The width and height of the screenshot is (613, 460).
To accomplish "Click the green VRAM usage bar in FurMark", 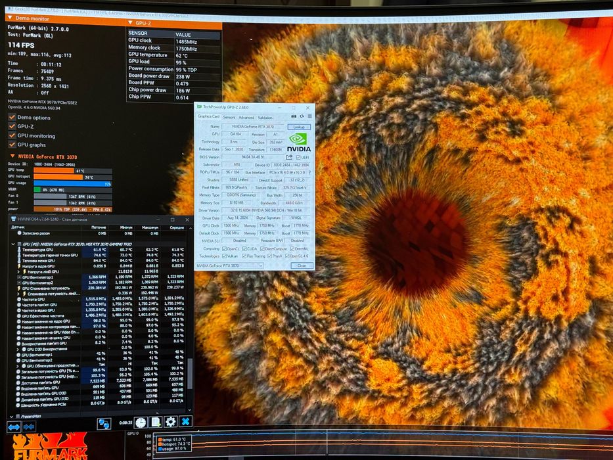I will (x=37, y=190).
